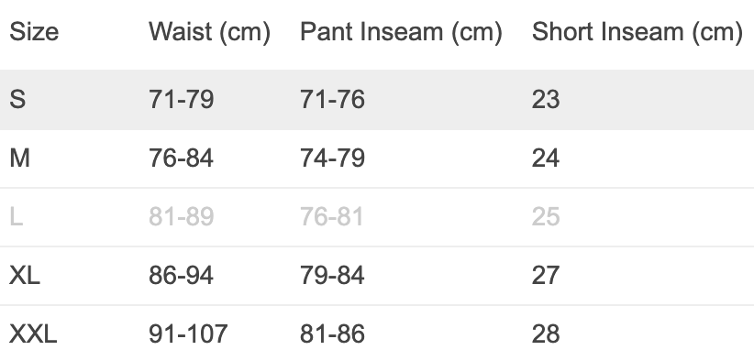754x361 pixels.
Task: Click waist value 71-79 for size S
Action: pos(182,99)
